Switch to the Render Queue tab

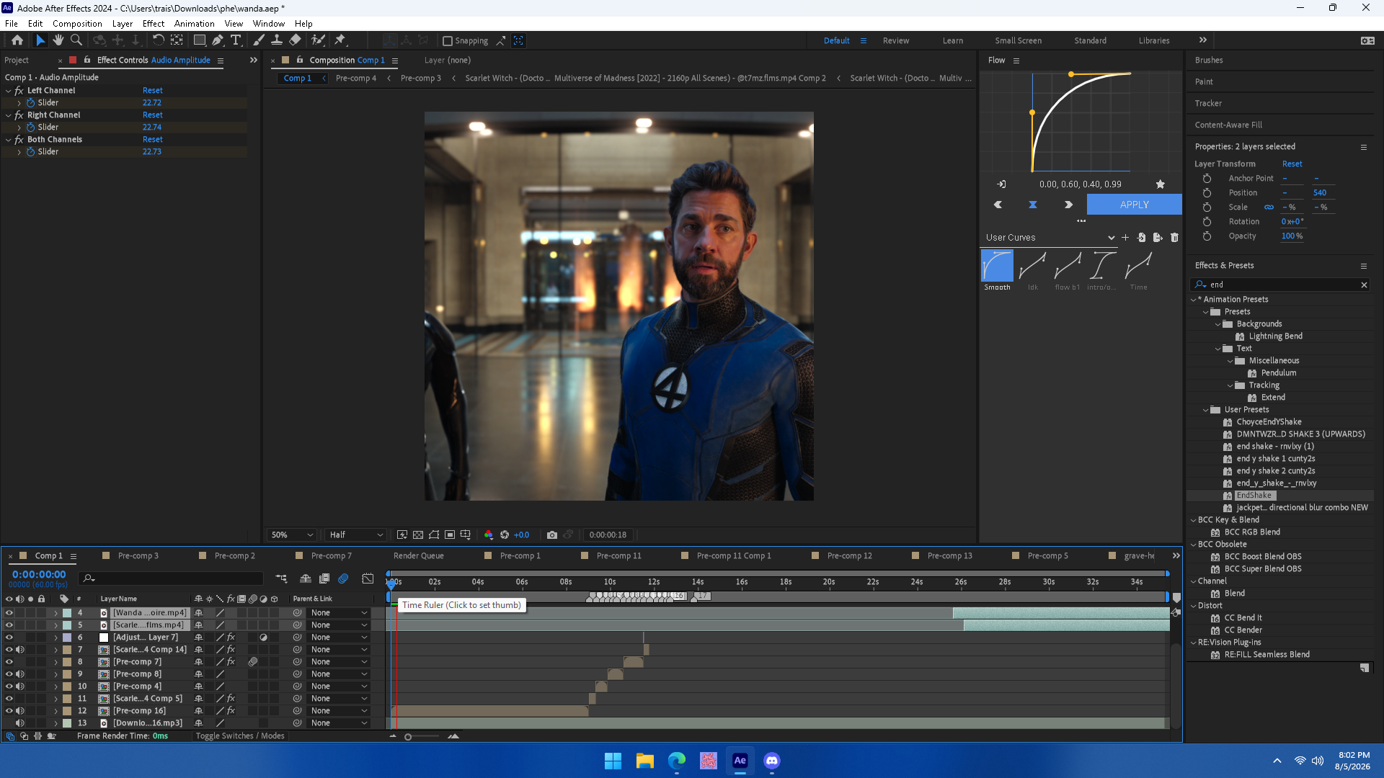[x=419, y=556]
